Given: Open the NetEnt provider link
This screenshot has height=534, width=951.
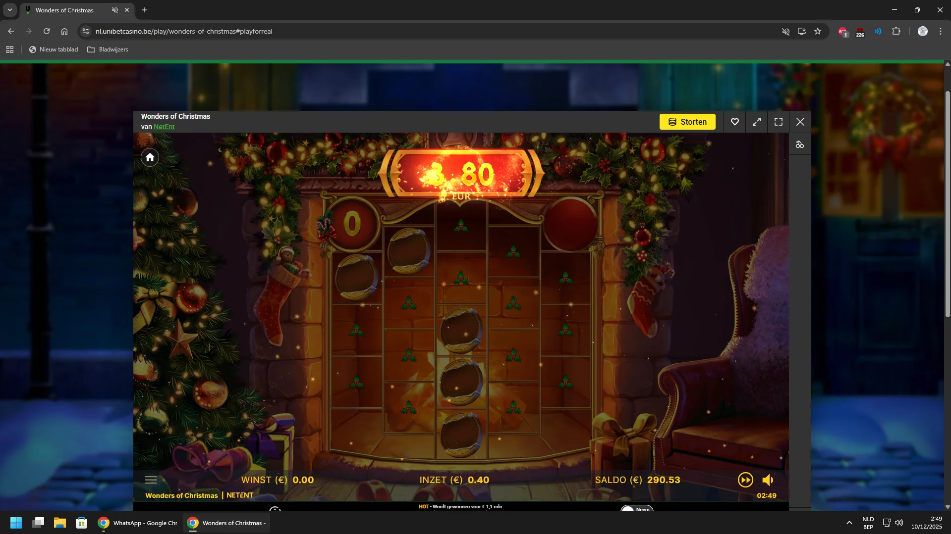Looking at the screenshot, I should tap(164, 127).
